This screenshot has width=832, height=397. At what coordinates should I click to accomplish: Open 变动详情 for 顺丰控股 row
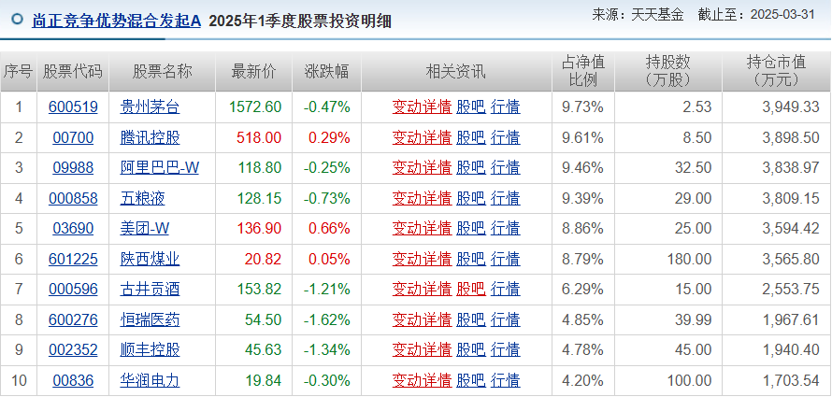pyautogui.click(x=422, y=349)
